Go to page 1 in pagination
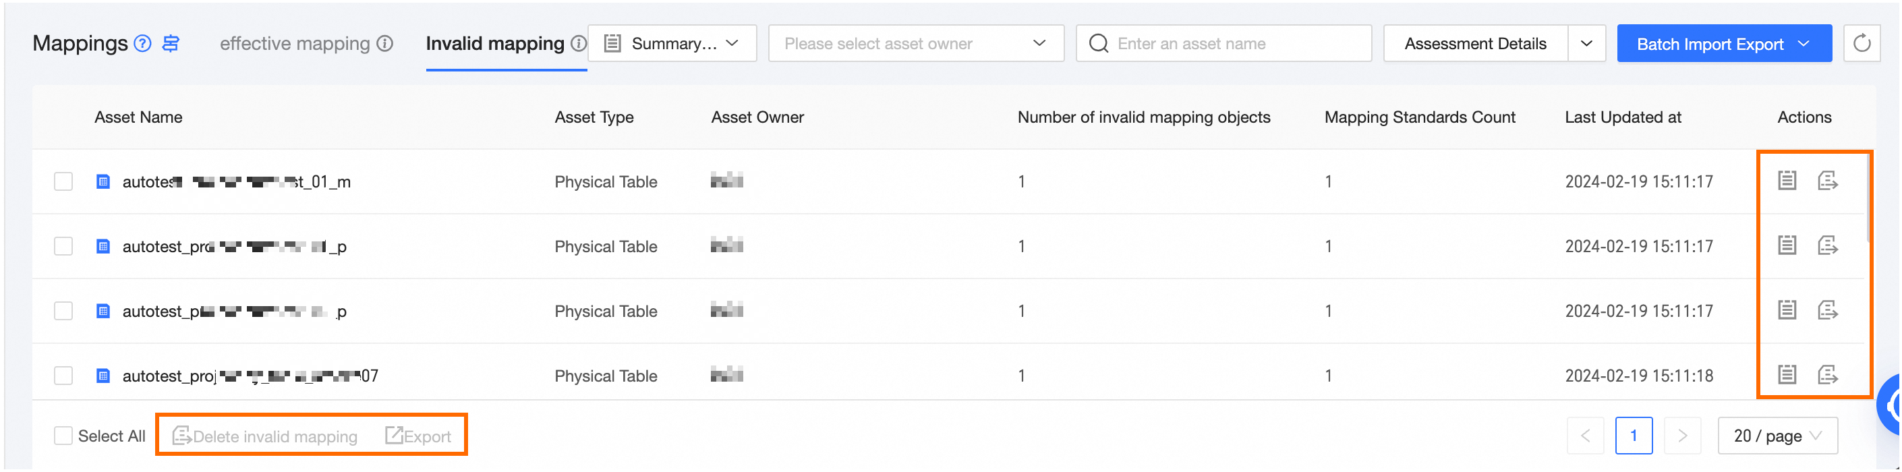 click(1634, 436)
